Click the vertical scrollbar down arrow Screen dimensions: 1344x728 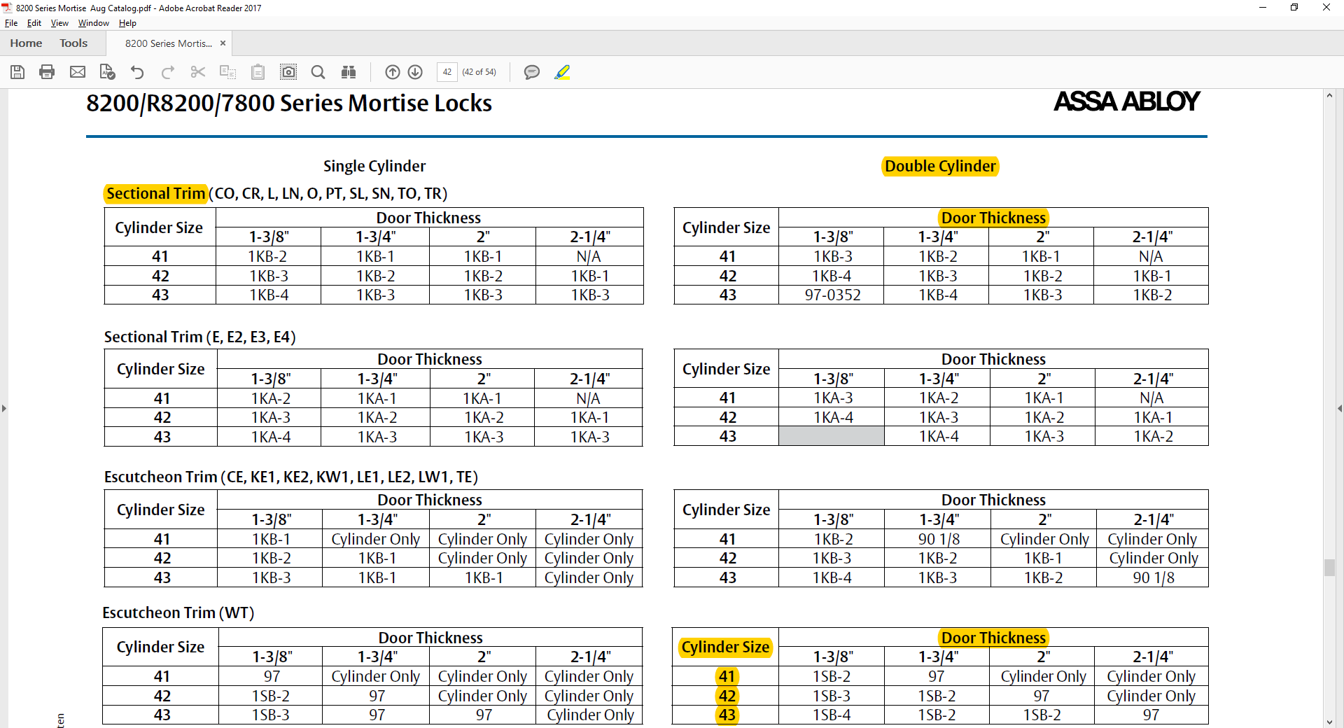coord(1329,722)
